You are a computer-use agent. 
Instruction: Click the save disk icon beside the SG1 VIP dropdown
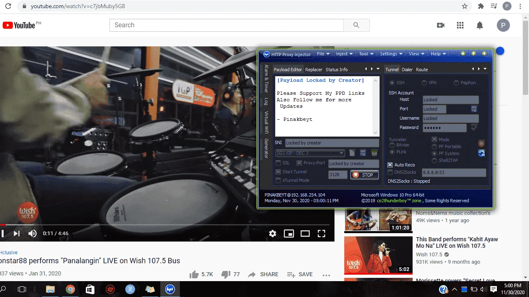(363, 153)
